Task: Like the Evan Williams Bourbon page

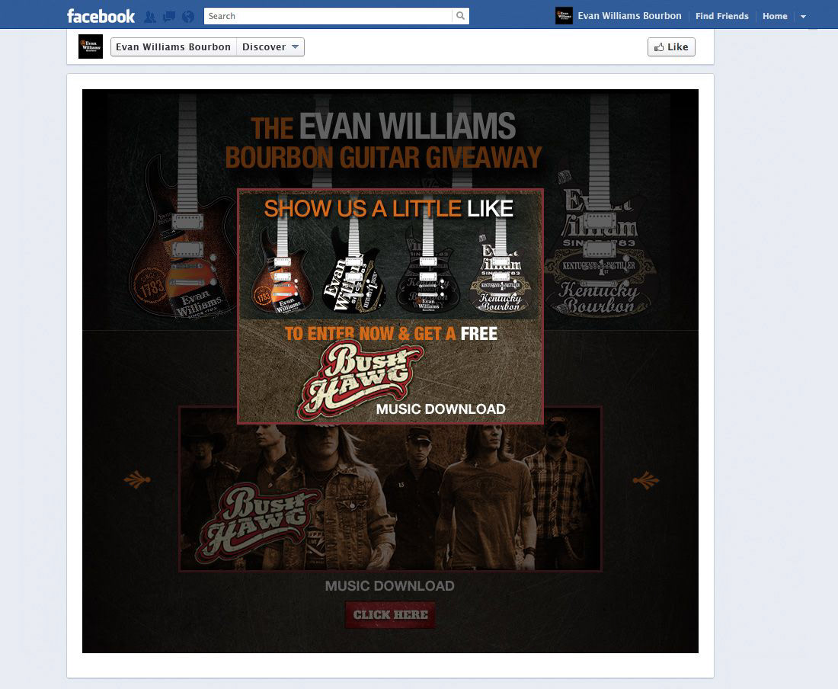Action: point(671,47)
